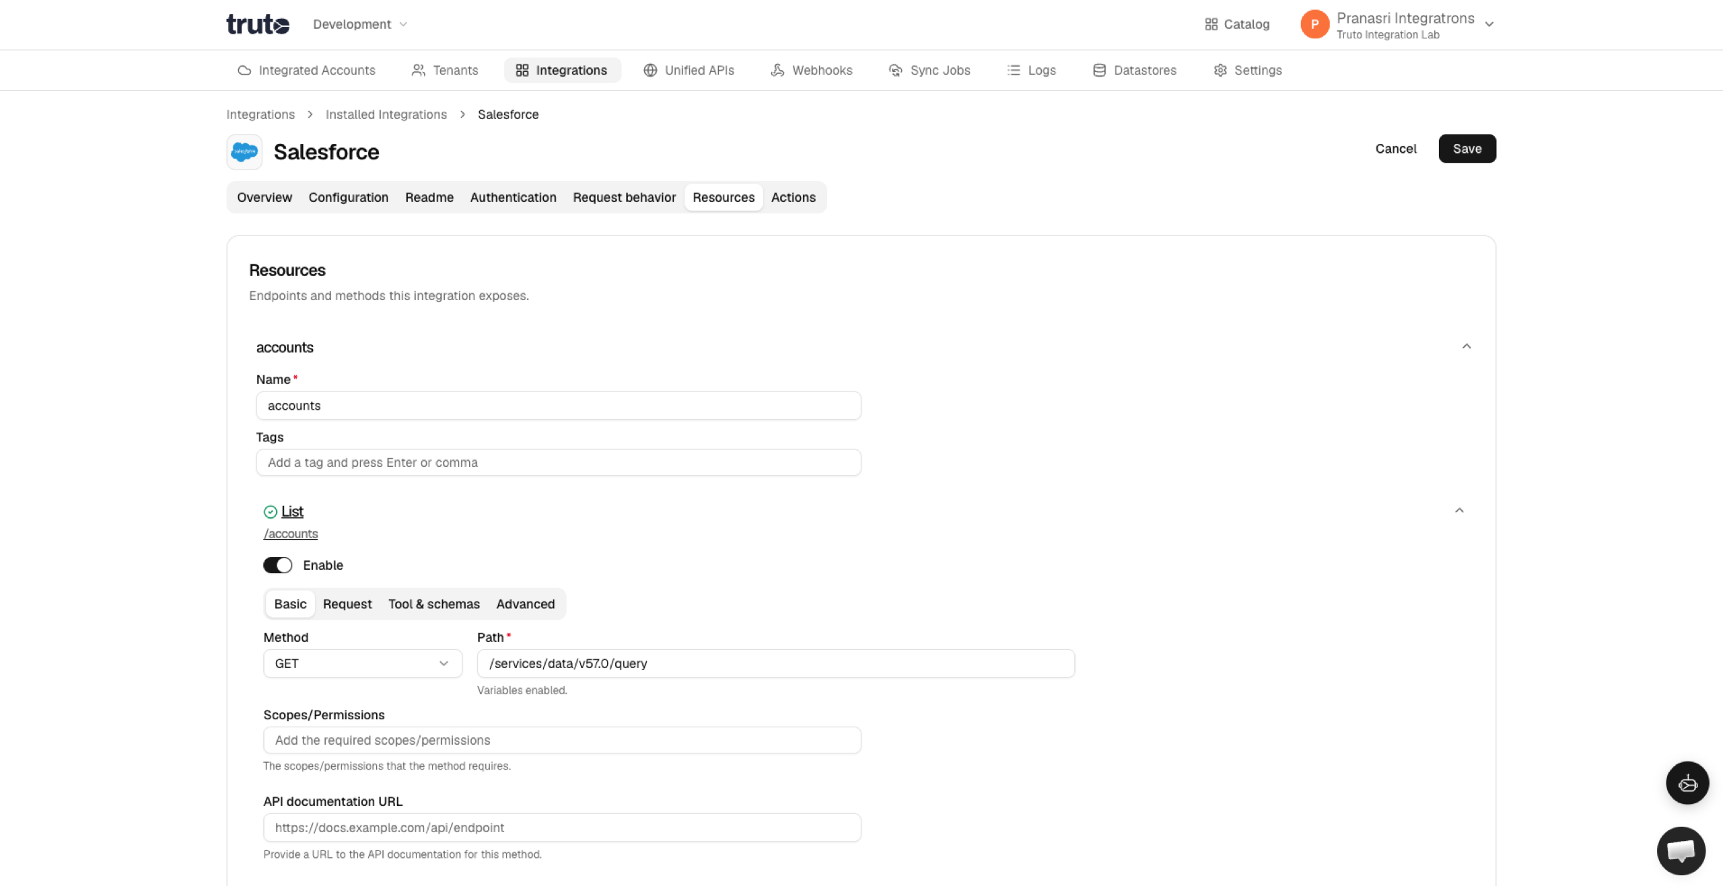This screenshot has height=886, width=1723.
Task: Collapse the accounts resource section
Action: point(1467,346)
